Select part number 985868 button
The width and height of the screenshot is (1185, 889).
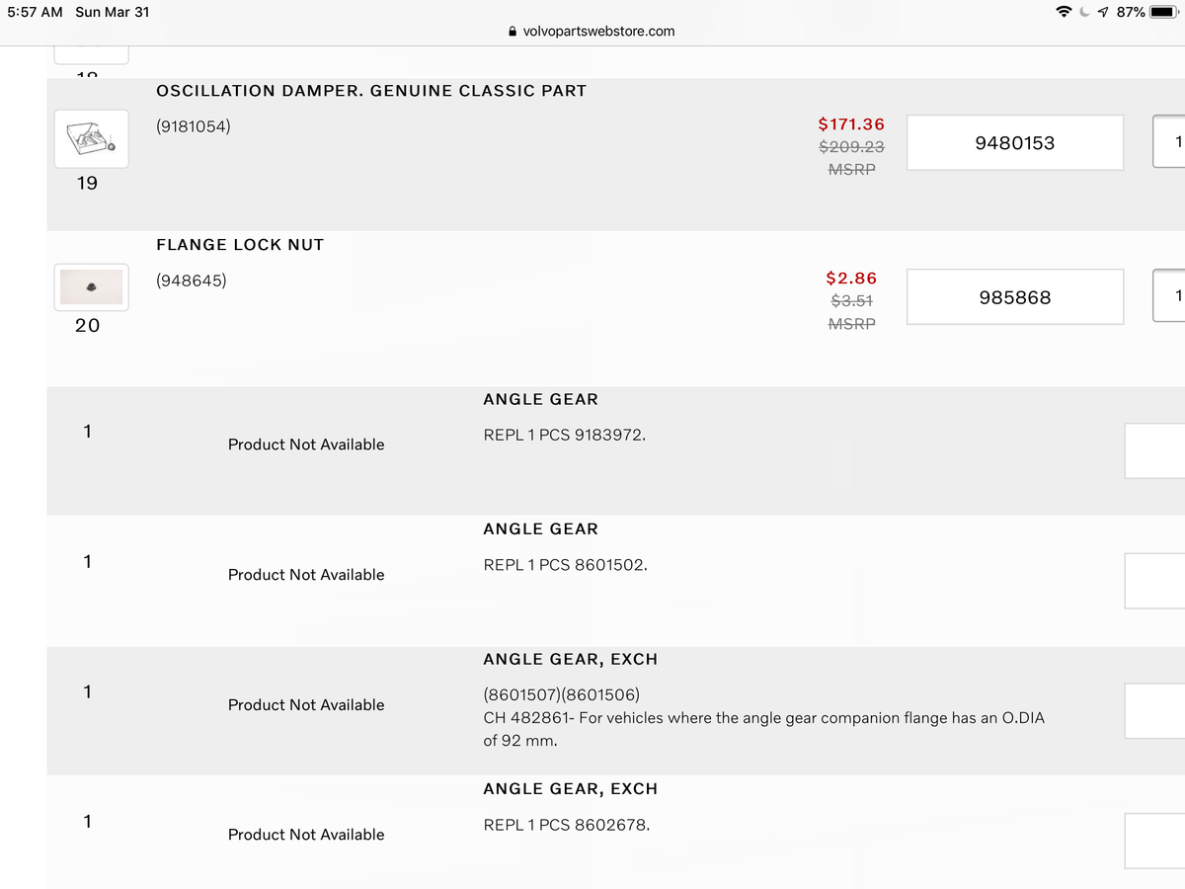(x=1014, y=297)
